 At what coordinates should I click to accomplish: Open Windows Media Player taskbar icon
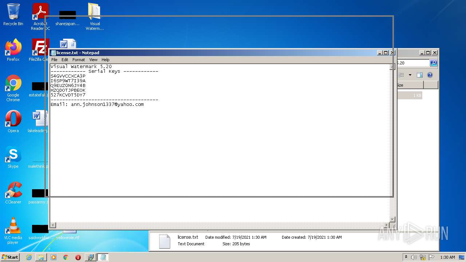(x=54, y=257)
